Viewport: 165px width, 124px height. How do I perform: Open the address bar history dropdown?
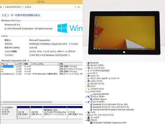(x=76, y=7)
